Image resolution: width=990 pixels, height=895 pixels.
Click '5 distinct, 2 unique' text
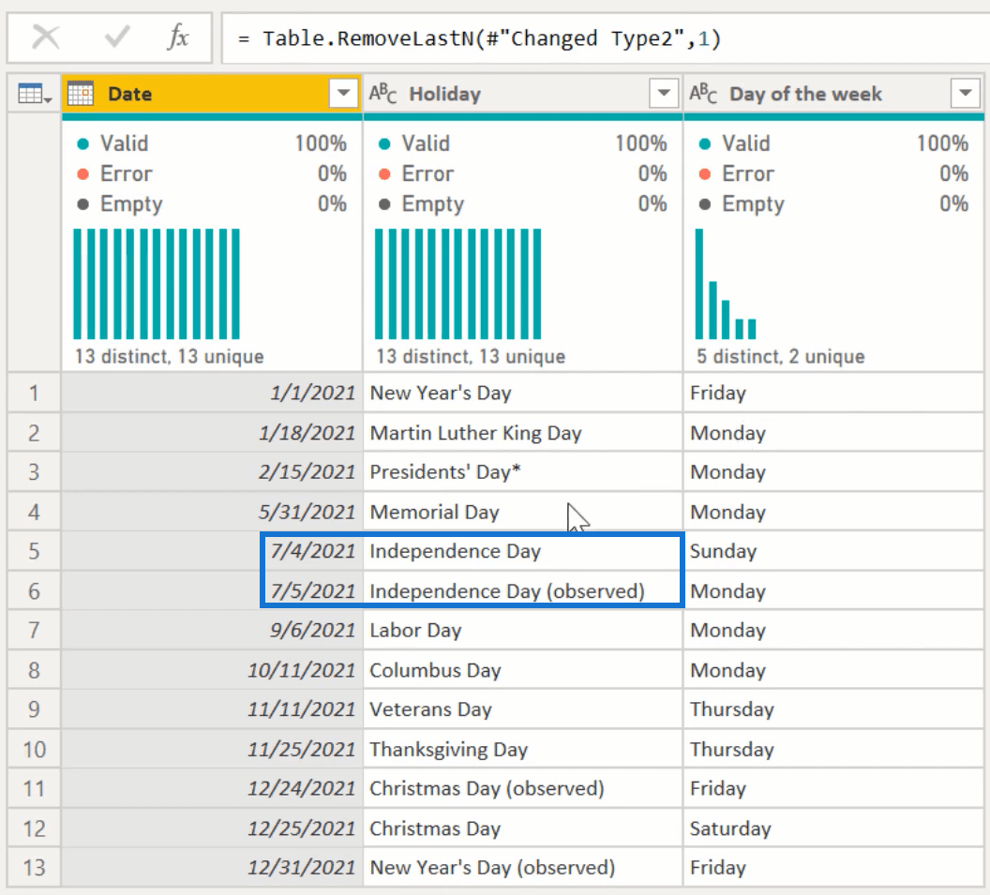point(780,357)
